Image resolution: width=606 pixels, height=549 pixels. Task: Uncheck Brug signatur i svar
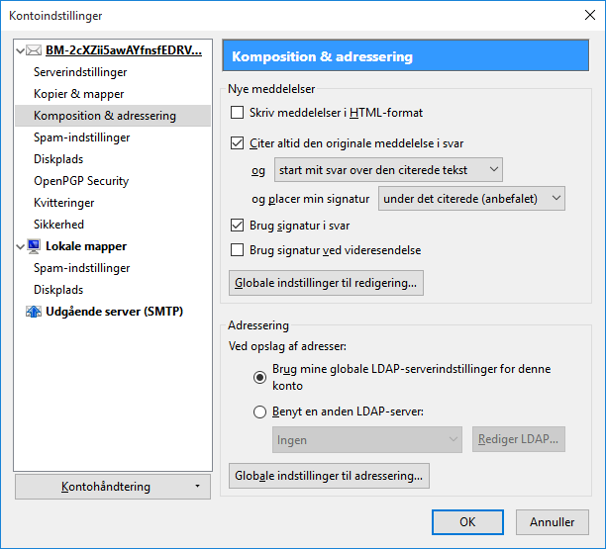click(237, 225)
